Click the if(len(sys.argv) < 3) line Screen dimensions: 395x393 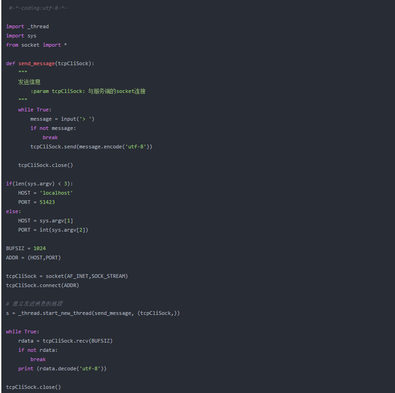click(40, 184)
